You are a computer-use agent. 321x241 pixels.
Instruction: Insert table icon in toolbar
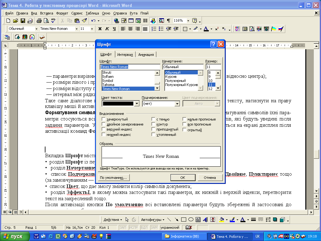[x=131, y=21]
